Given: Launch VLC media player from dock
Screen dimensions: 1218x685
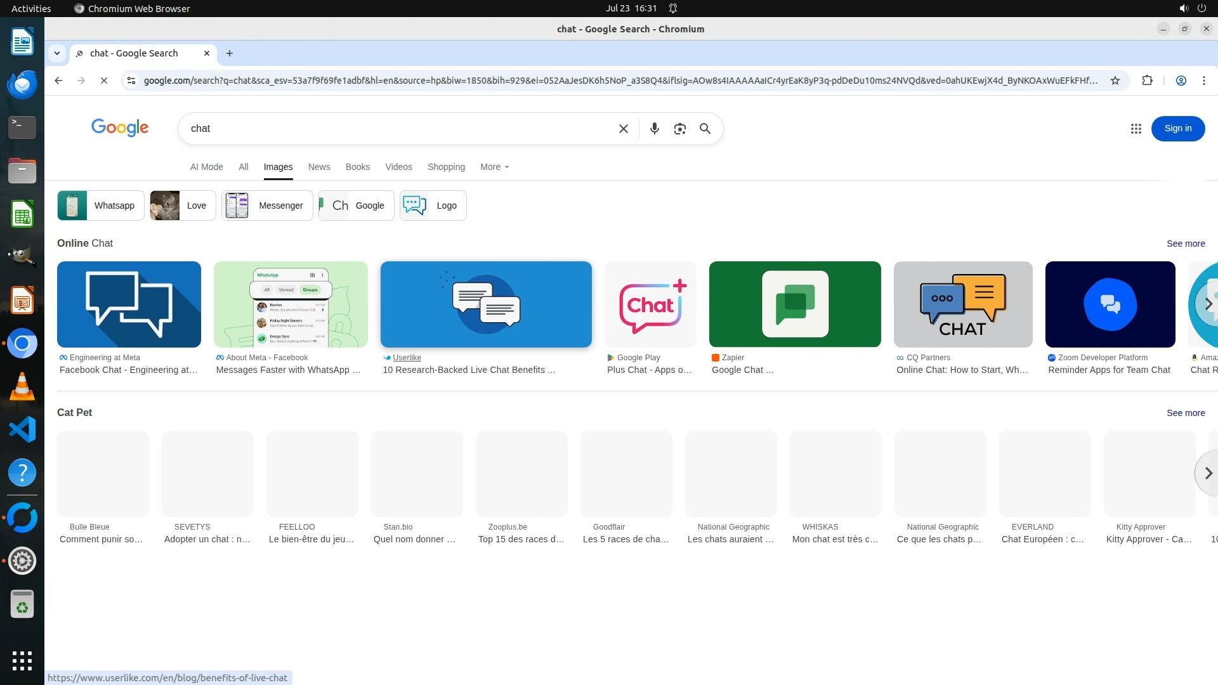Looking at the screenshot, I should pyautogui.click(x=22, y=386).
